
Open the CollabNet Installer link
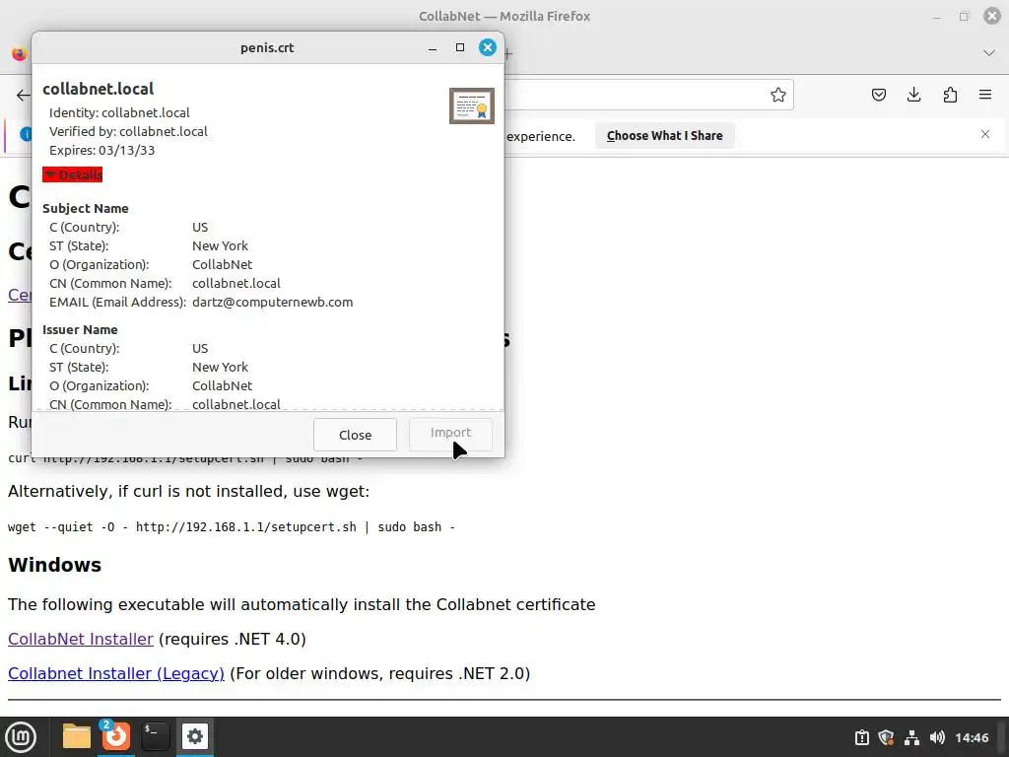(81, 639)
